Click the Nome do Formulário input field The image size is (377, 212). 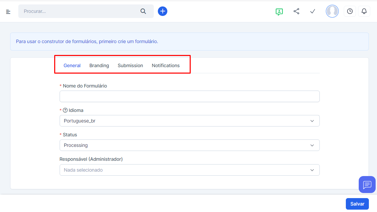click(189, 96)
